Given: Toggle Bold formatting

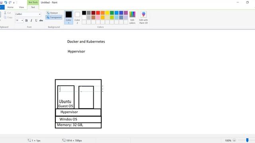Looking at the screenshot, I should (x=26, y=20).
